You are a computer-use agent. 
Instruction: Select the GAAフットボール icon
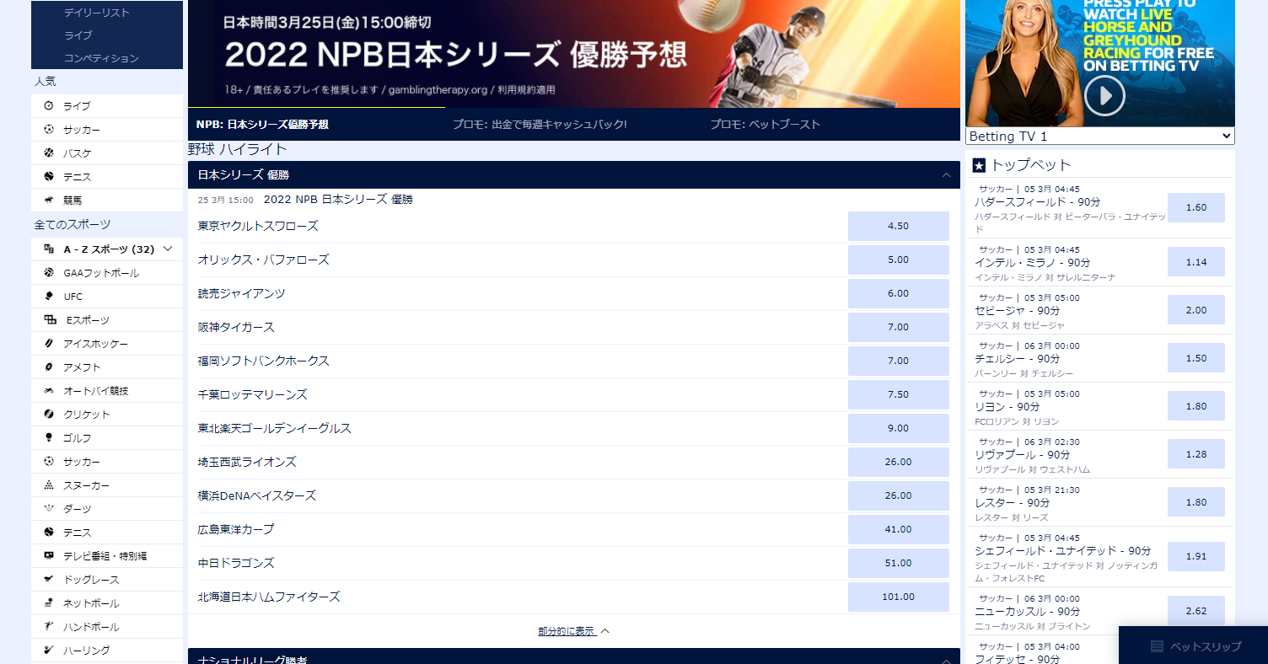[48, 273]
